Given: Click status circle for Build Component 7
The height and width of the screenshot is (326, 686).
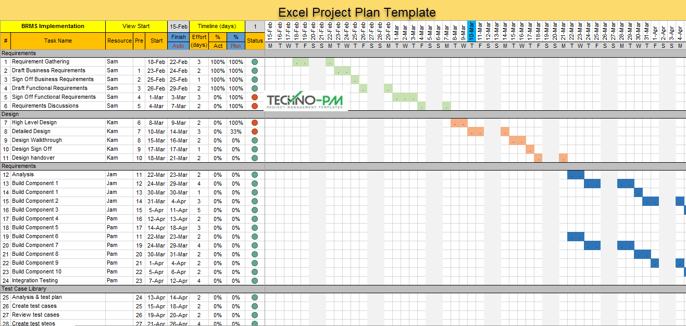Looking at the screenshot, I should click(255, 245).
